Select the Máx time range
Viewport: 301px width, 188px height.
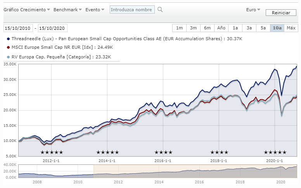[x=291, y=28]
